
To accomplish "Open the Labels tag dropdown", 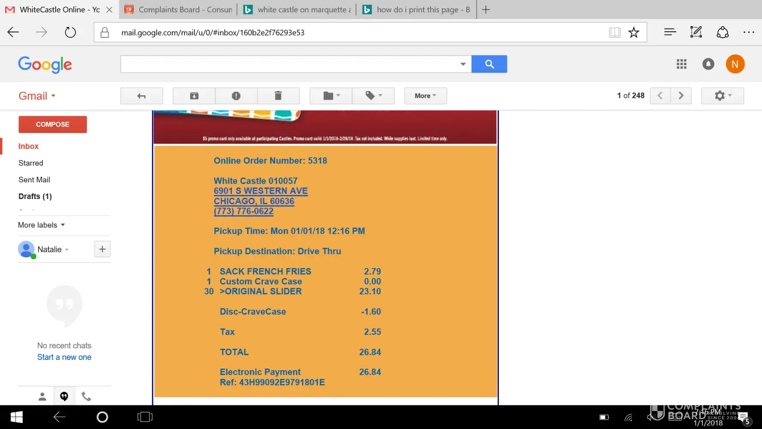I will (373, 96).
